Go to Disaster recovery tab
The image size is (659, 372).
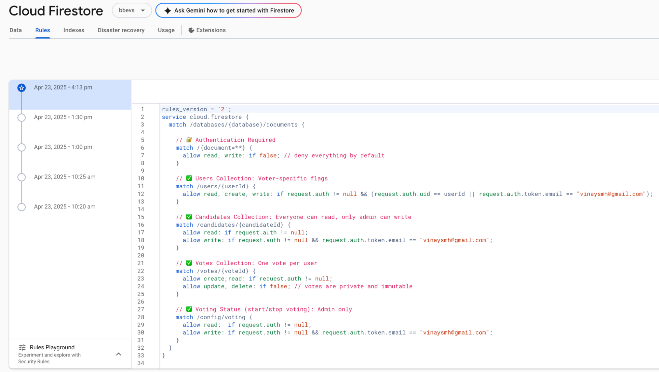tap(121, 30)
